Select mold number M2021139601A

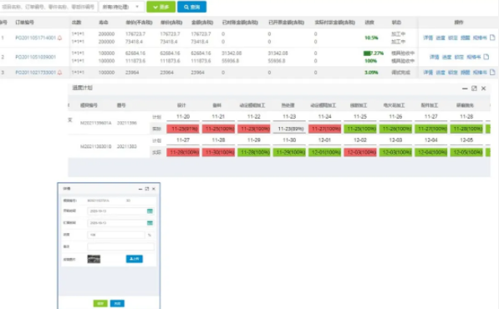96,123
